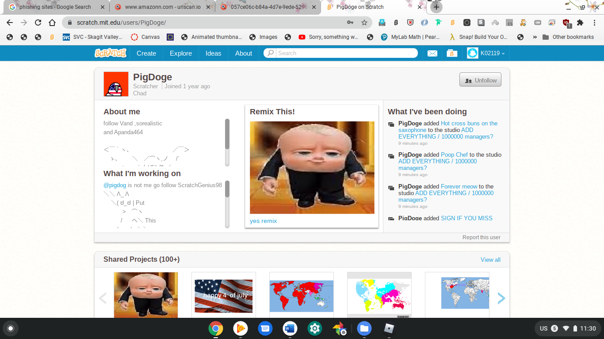The image size is (604, 339).
Task: Open the Scratch messages envelope icon
Action: click(x=432, y=53)
